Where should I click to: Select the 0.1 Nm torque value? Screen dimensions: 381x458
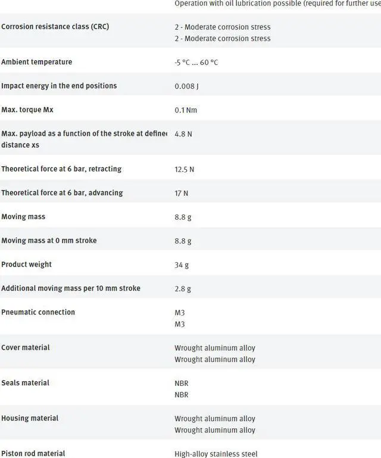[185, 110]
